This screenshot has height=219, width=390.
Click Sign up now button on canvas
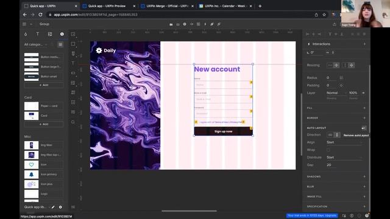click(224, 131)
